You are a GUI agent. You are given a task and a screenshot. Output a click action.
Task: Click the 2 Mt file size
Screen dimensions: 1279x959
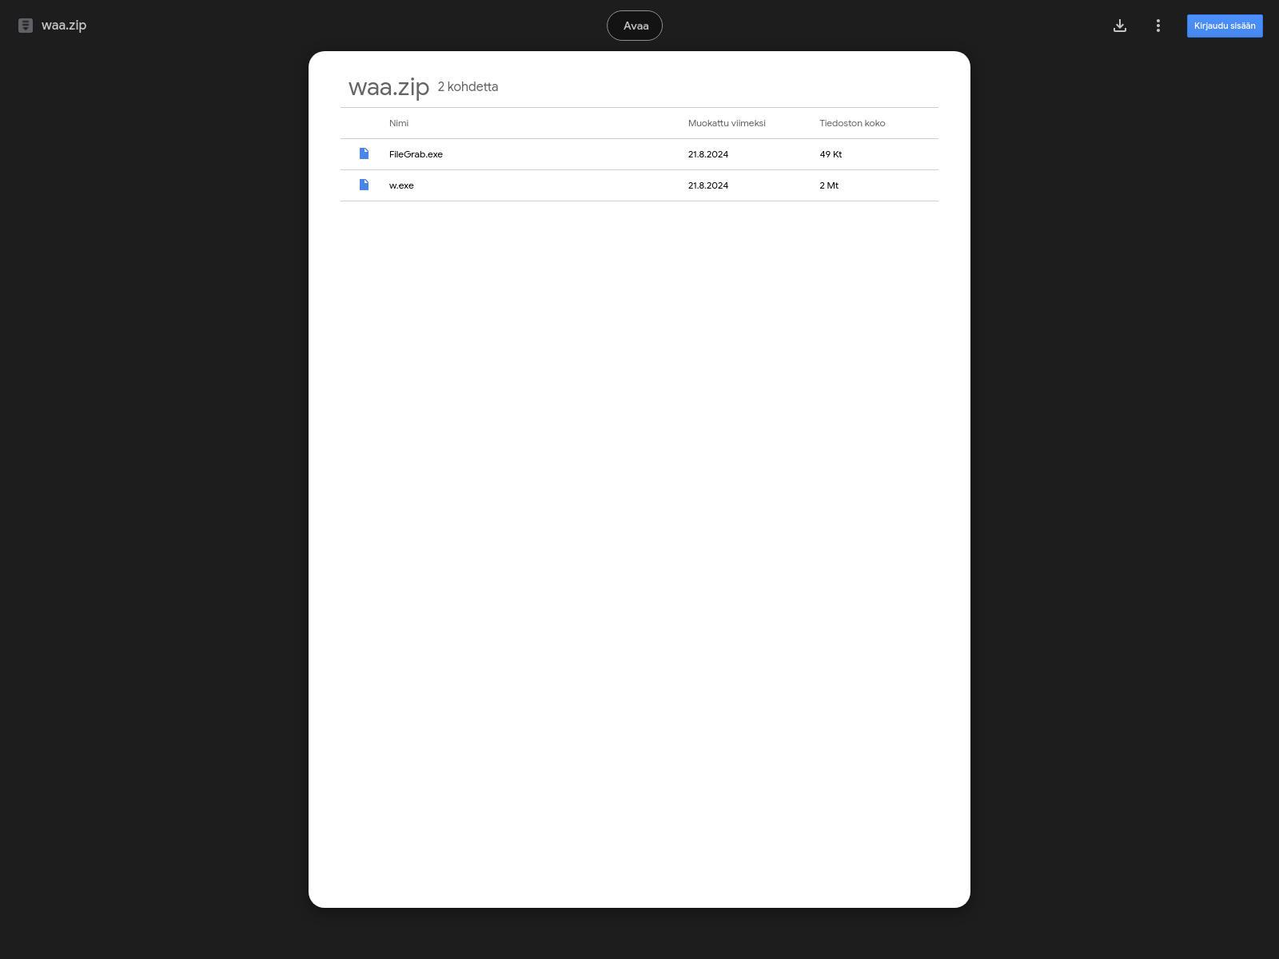point(829,185)
